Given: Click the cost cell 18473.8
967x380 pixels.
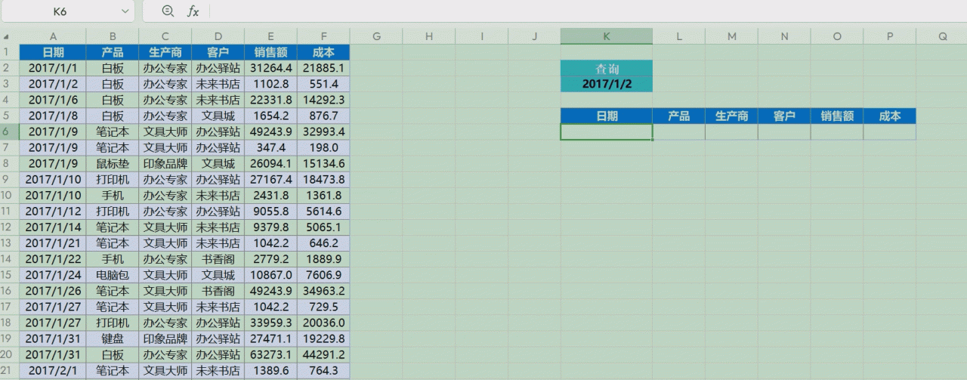Looking at the screenshot, I should [323, 179].
